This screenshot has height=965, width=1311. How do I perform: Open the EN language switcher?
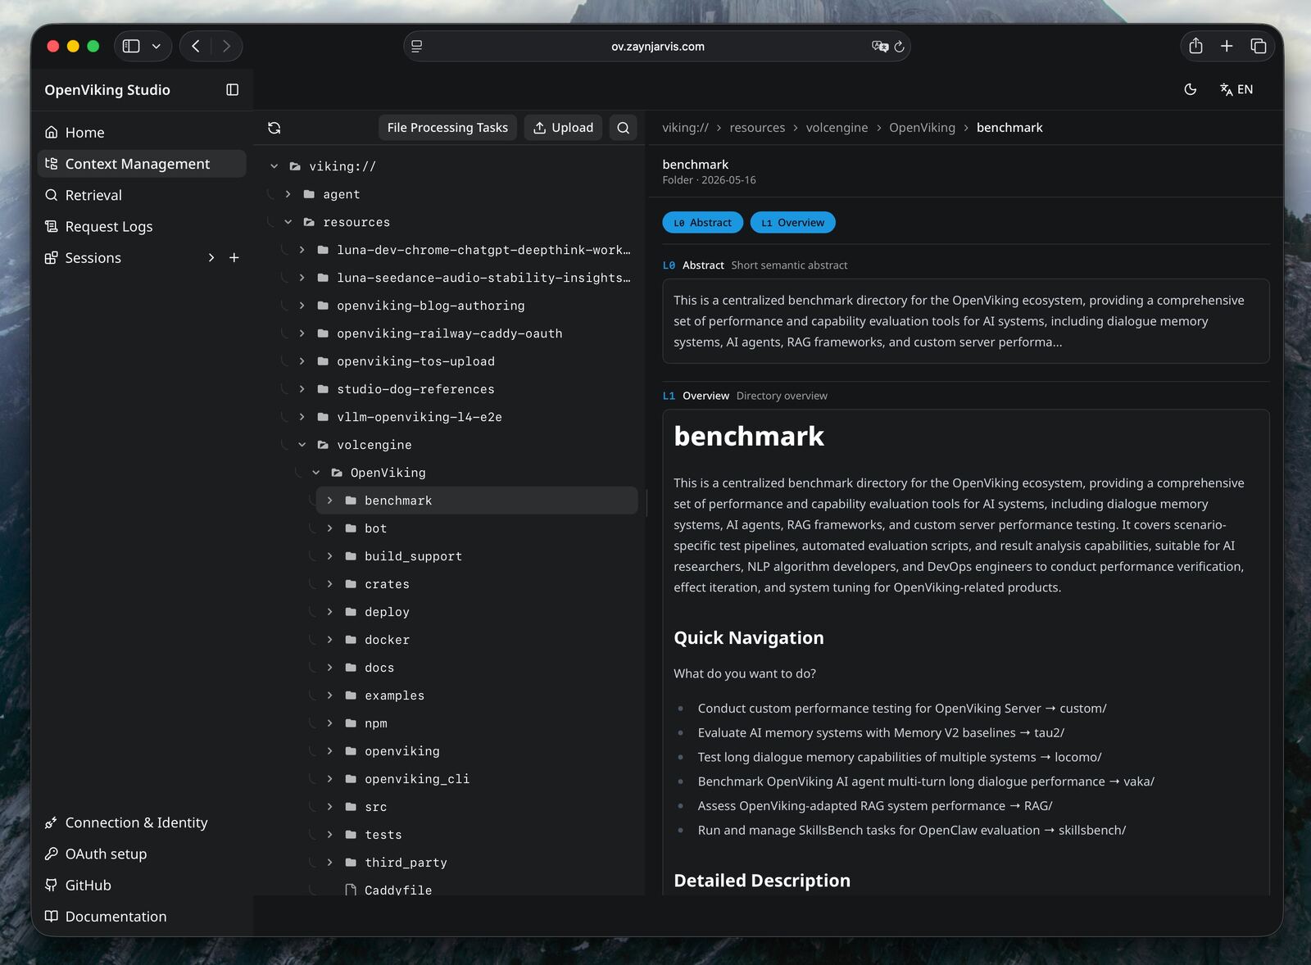1236,89
